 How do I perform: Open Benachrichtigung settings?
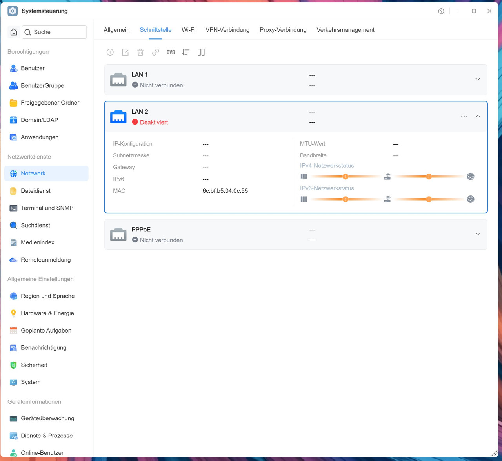[46, 348]
